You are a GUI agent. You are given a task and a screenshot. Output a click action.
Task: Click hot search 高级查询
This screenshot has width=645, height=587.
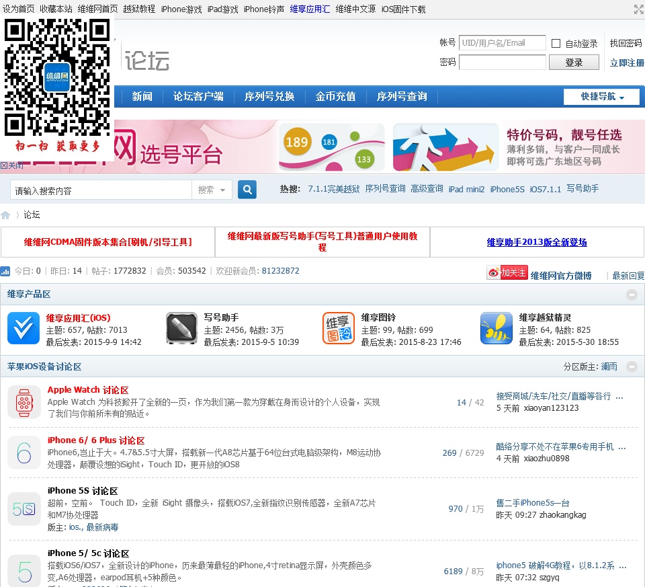click(427, 188)
